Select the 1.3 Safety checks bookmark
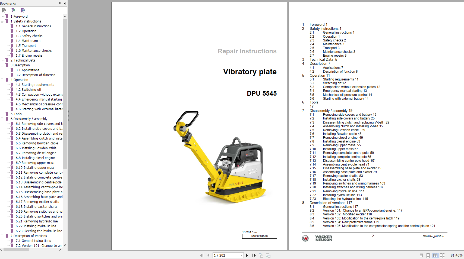The height and width of the screenshot is (259, 464). click(x=29, y=36)
